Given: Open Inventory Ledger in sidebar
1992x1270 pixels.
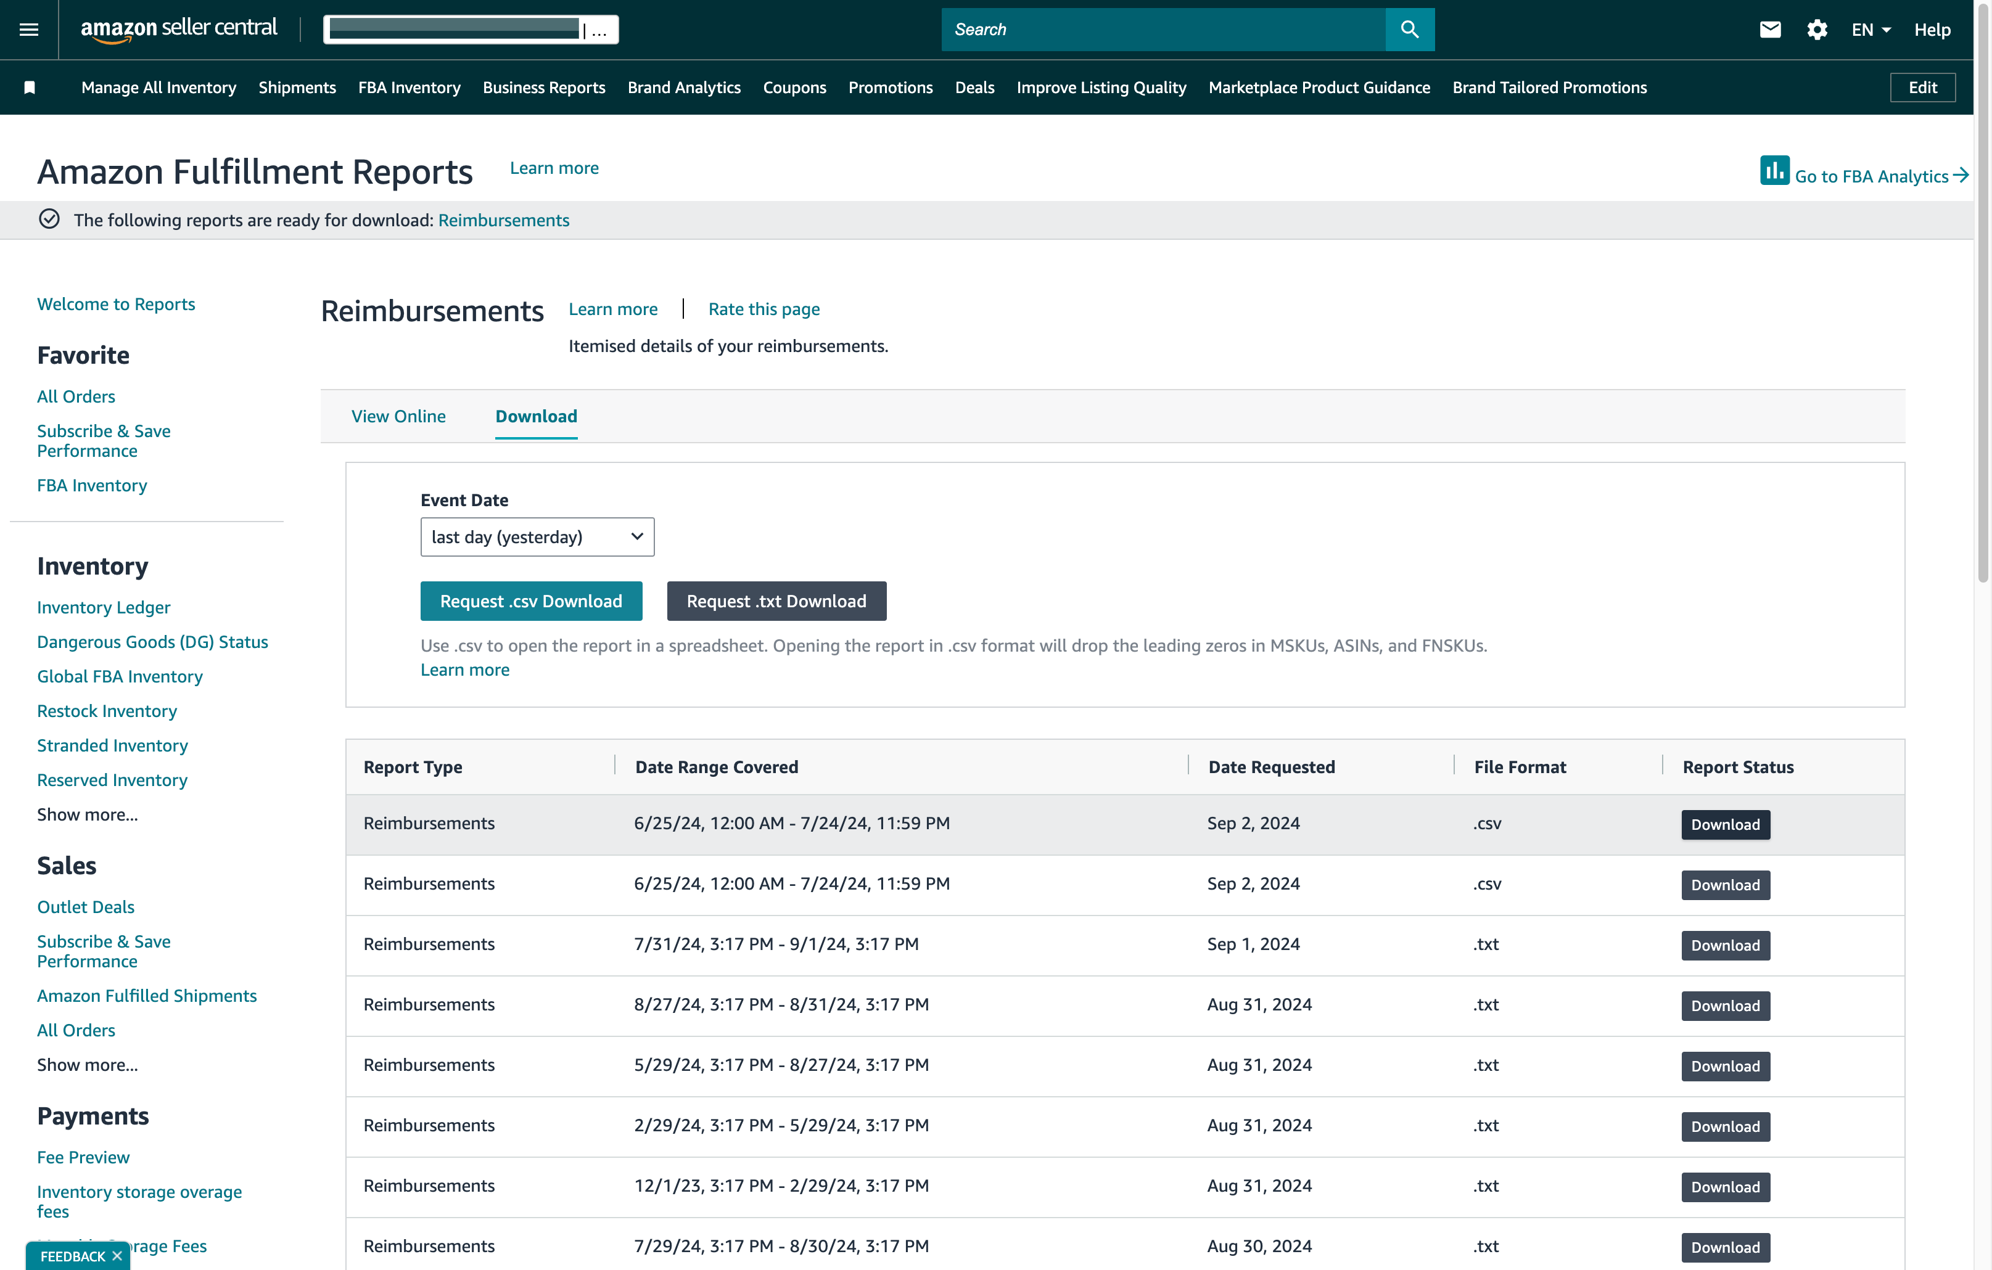Looking at the screenshot, I should (104, 607).
